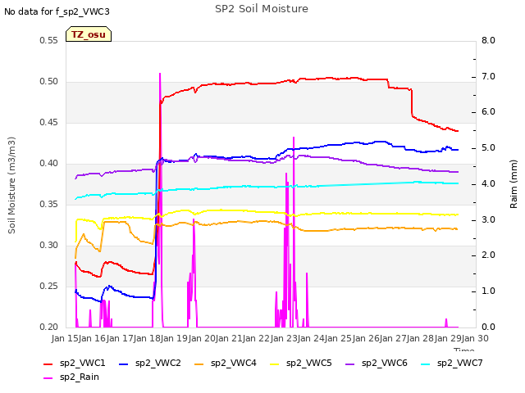This screenshot has width=525, height=393.
Task: Click the Jan 26 x-axis tick label
Action: [366, 339]
